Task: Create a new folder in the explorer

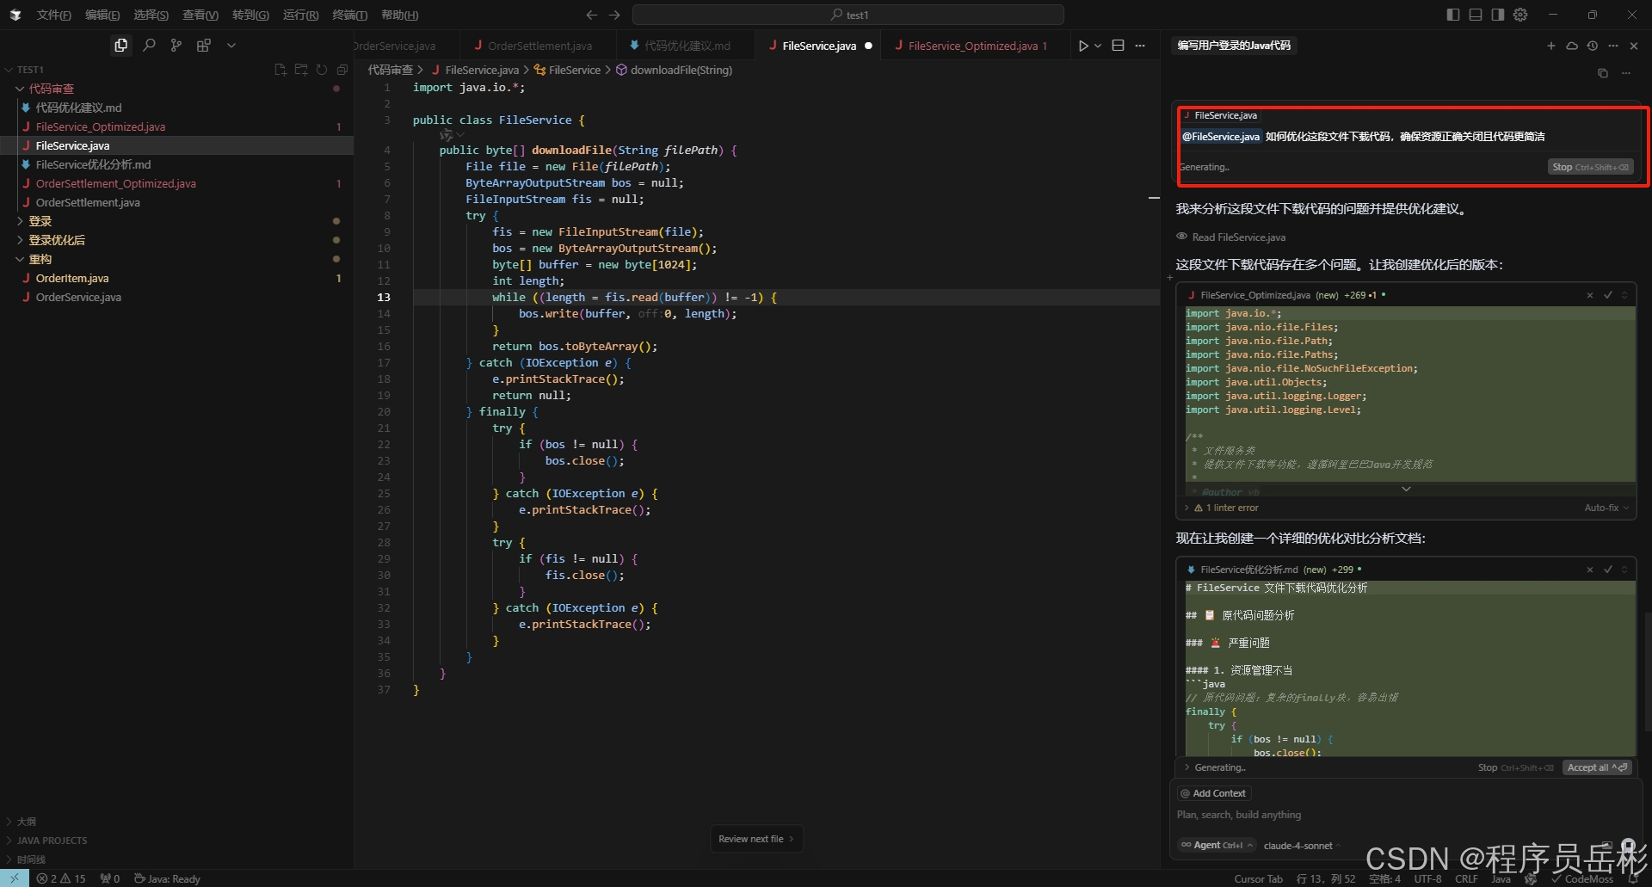Action: [301, 70]
